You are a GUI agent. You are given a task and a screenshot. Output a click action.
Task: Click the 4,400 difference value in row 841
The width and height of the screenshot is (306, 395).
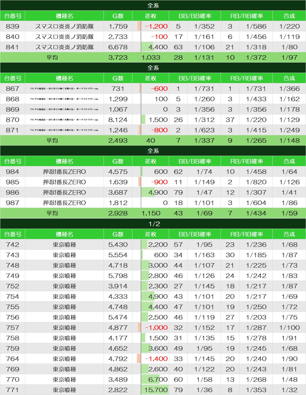pyautogui.click(x=158, y=47)
